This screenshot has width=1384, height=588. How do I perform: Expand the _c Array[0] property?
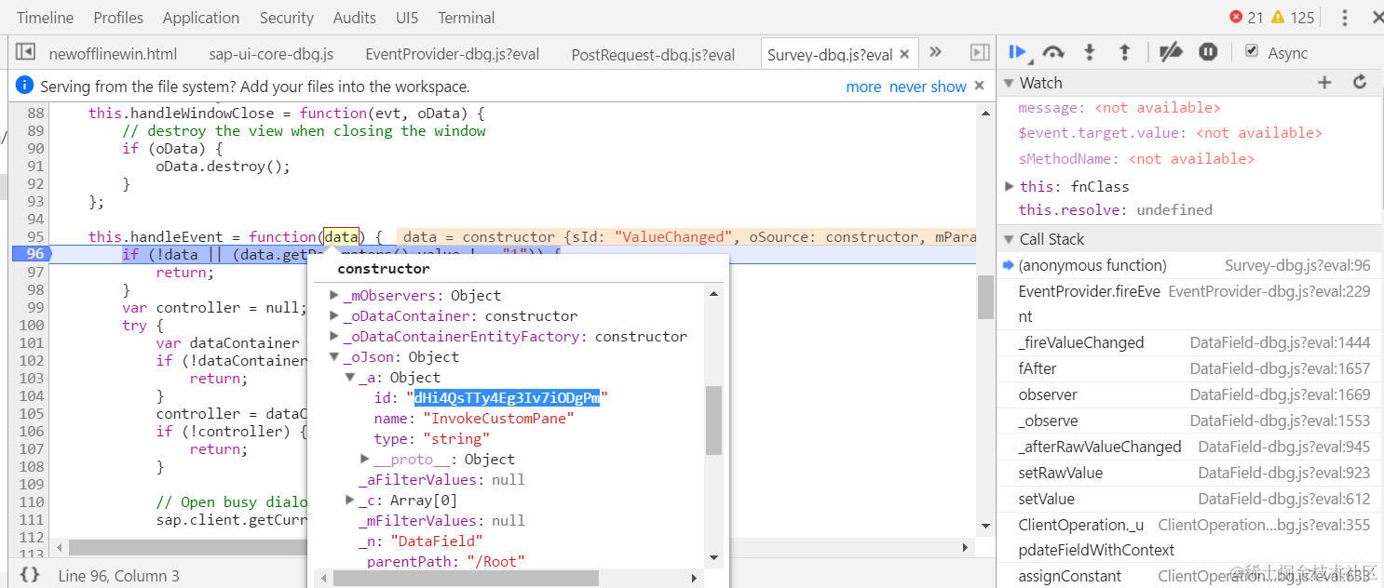point(350,500)
